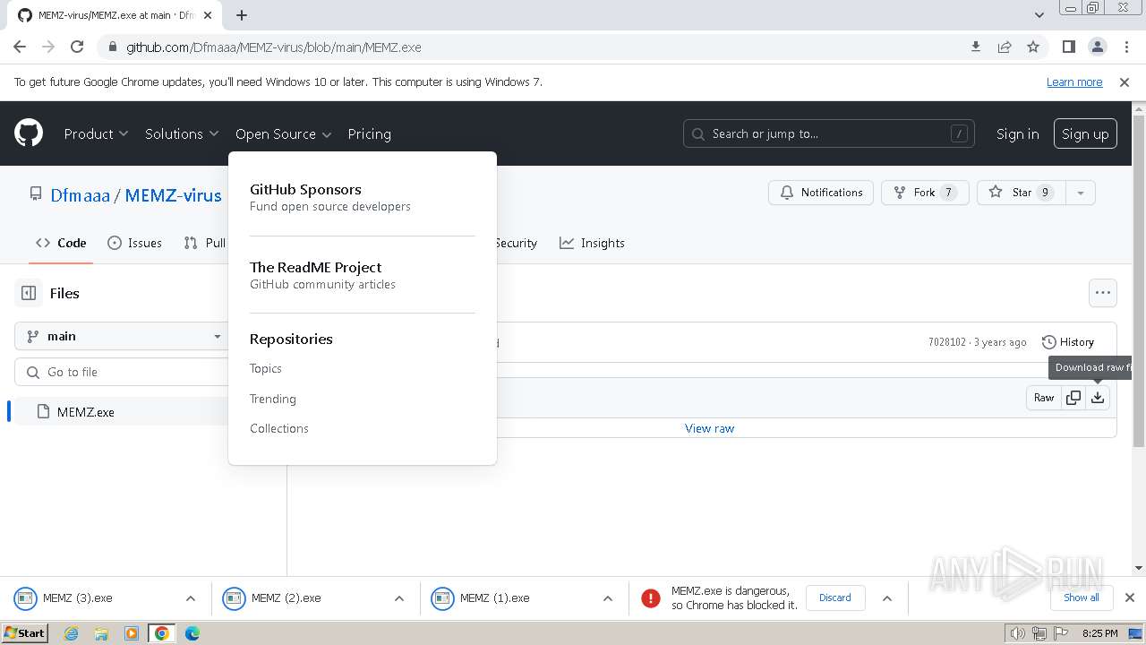Click the Sign in link
Screen dimensions: 1146x645
[x=1017, y=133]
